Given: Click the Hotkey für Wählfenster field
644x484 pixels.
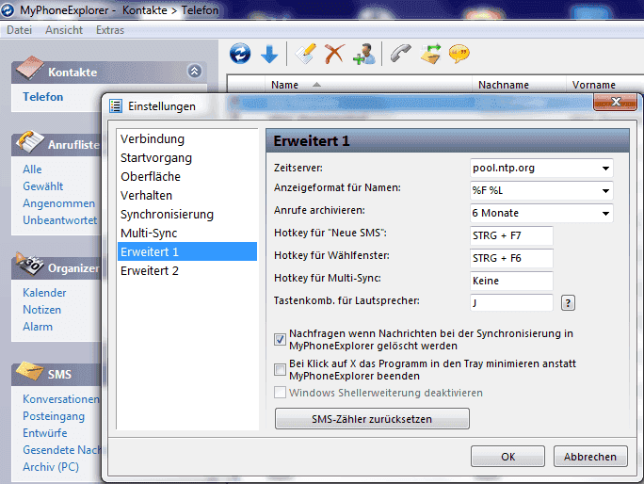Looking at the screenshot, I should 511,258.
